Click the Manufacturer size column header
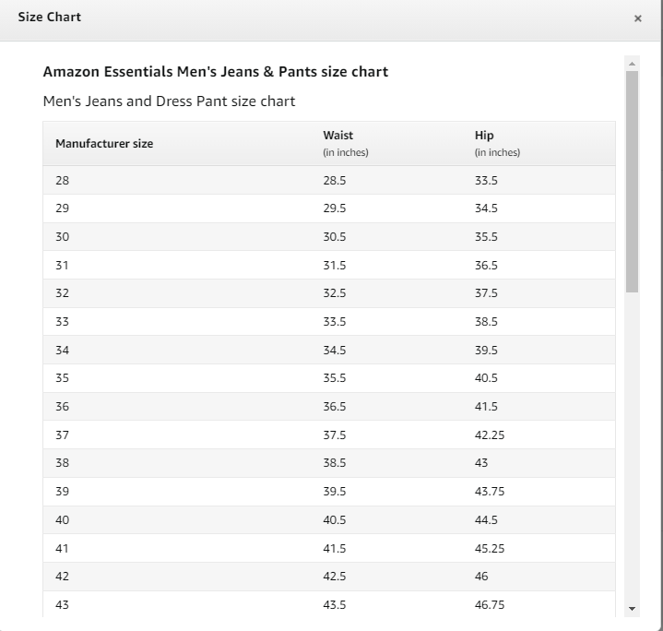Screen dimensions: 663x631 point(104,143)
